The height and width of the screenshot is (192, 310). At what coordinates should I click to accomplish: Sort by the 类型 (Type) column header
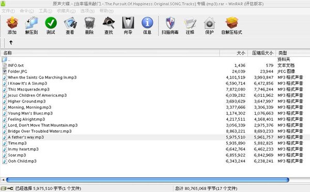(x=293, y=53)
